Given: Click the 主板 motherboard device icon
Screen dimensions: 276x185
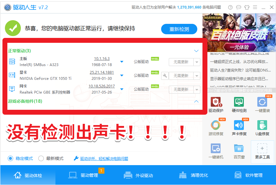Looking at the screenshot, I should [x=12, y=61].
